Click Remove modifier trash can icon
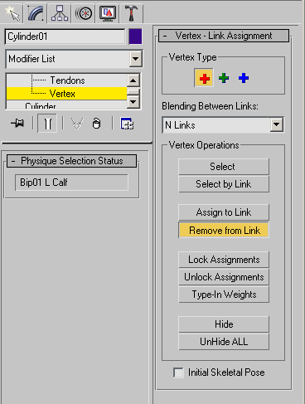Viewport: 305px width, 404px height. pos(96,124)
